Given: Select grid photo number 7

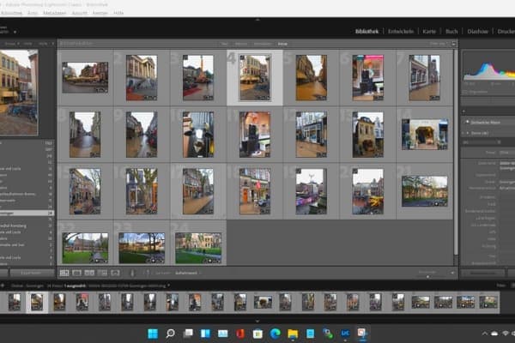Looking at the screenshot, I should (424, 78).
